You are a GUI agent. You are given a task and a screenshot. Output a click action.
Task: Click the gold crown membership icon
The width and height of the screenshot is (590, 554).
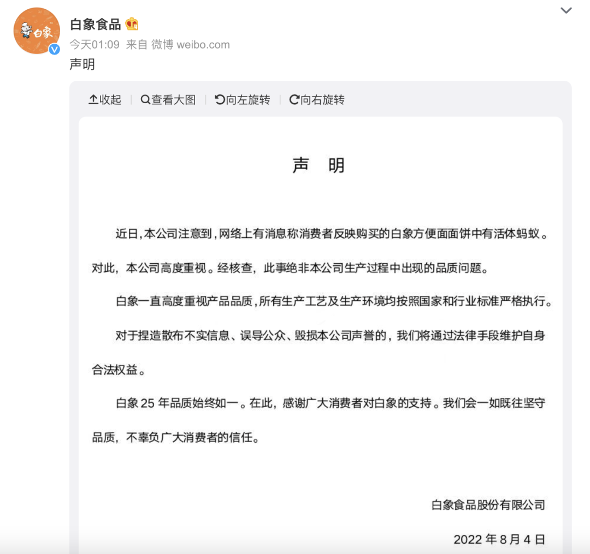click(x=132, y=24)
